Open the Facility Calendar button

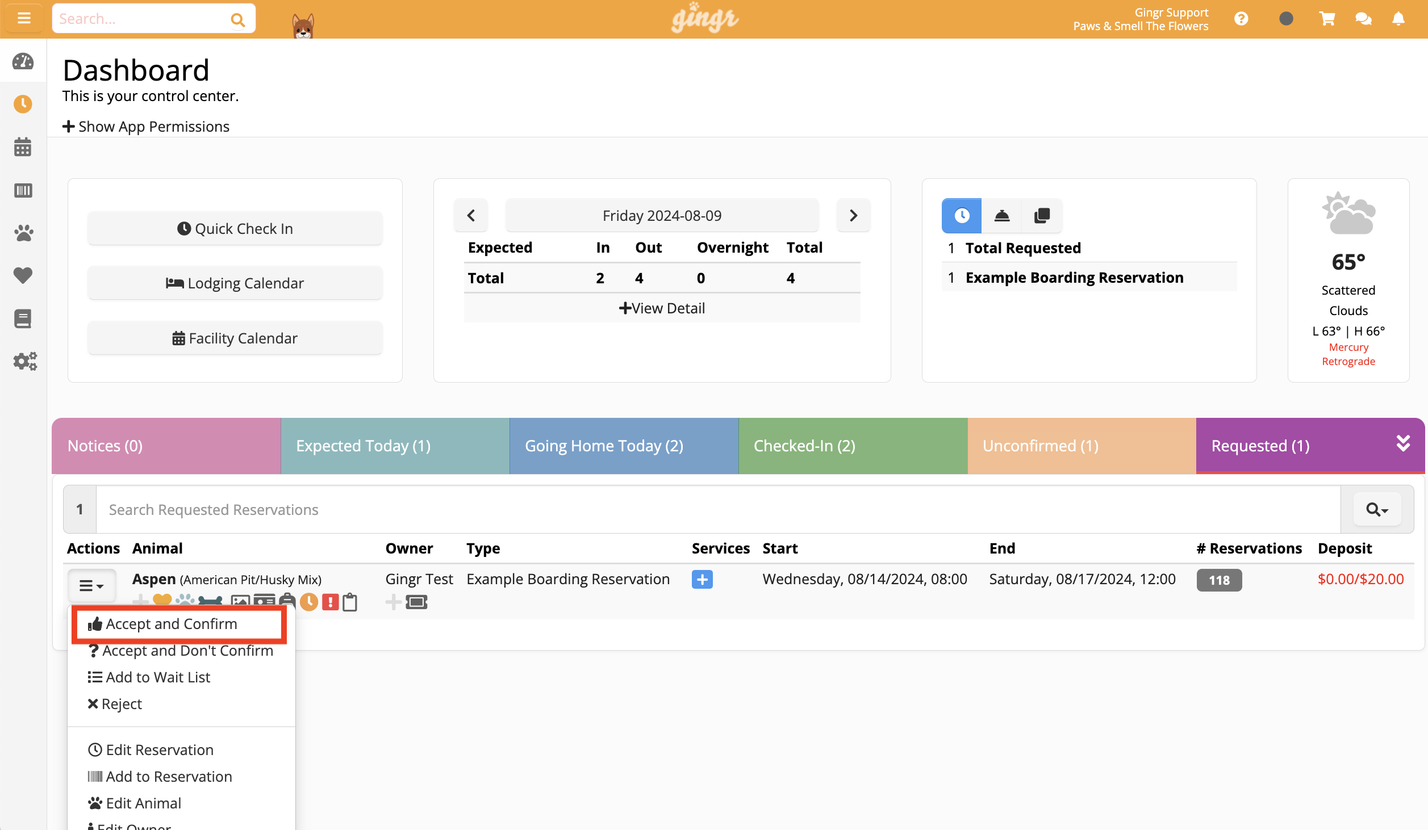(235, 338)
